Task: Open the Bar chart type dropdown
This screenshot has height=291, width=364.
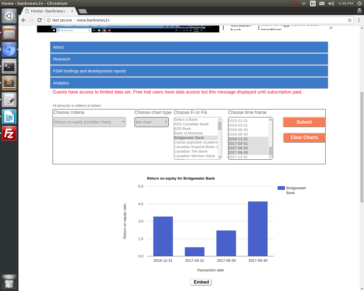Action: coord(151,122)
